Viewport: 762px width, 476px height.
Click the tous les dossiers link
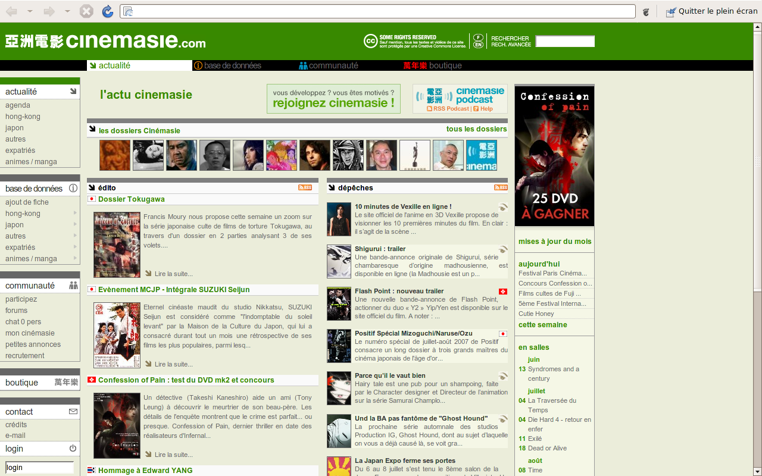point(476,129)
